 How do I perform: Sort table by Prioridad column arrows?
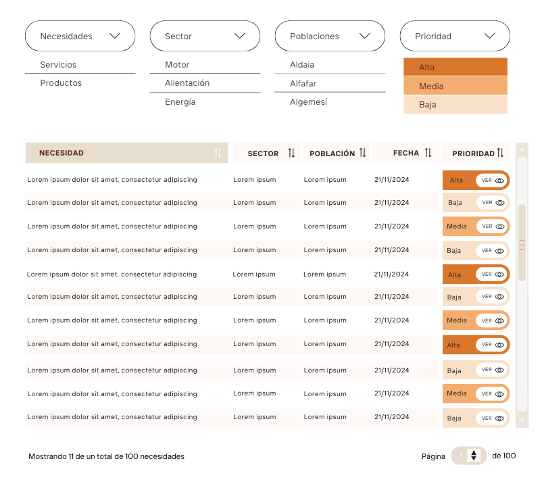tap(500, 153)
